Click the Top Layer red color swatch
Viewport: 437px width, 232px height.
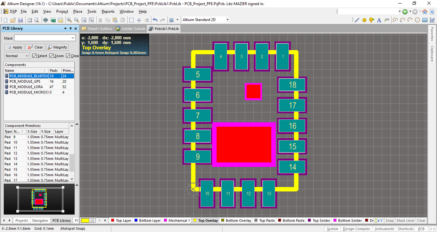tap(113, 220)
